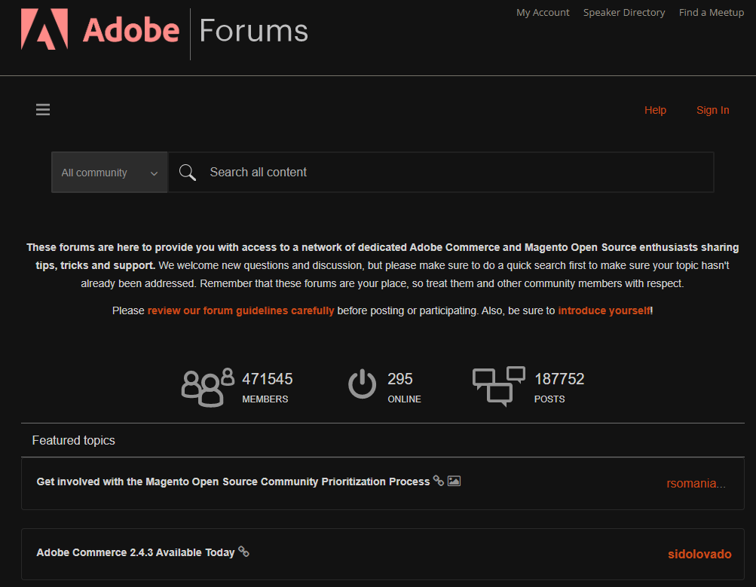Click the Sign In link
This screenshot has height=587, width=756.
[712, 110]
